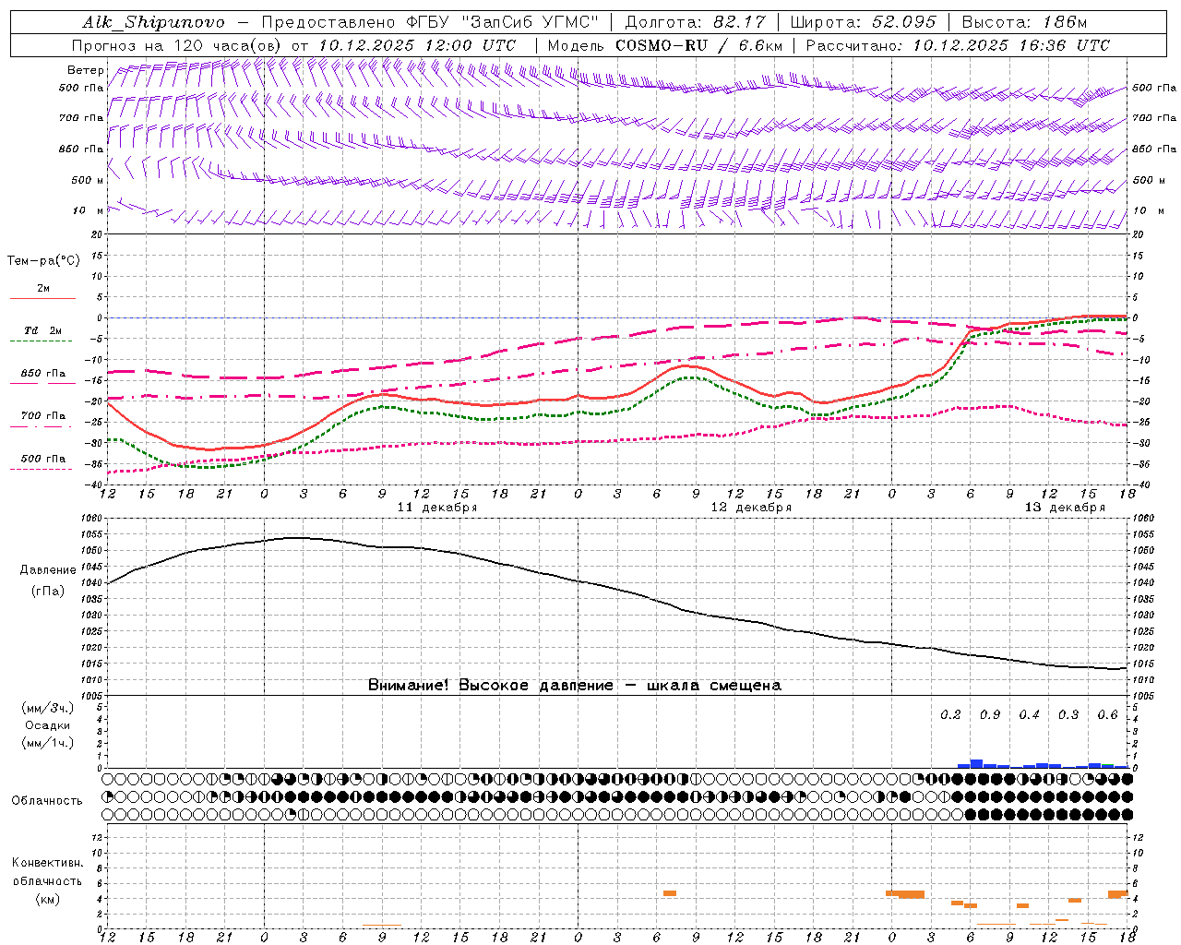Click the 500 м wind level label on the left
This screenshot has height=945, width=1181.
[x=89, y=181]
